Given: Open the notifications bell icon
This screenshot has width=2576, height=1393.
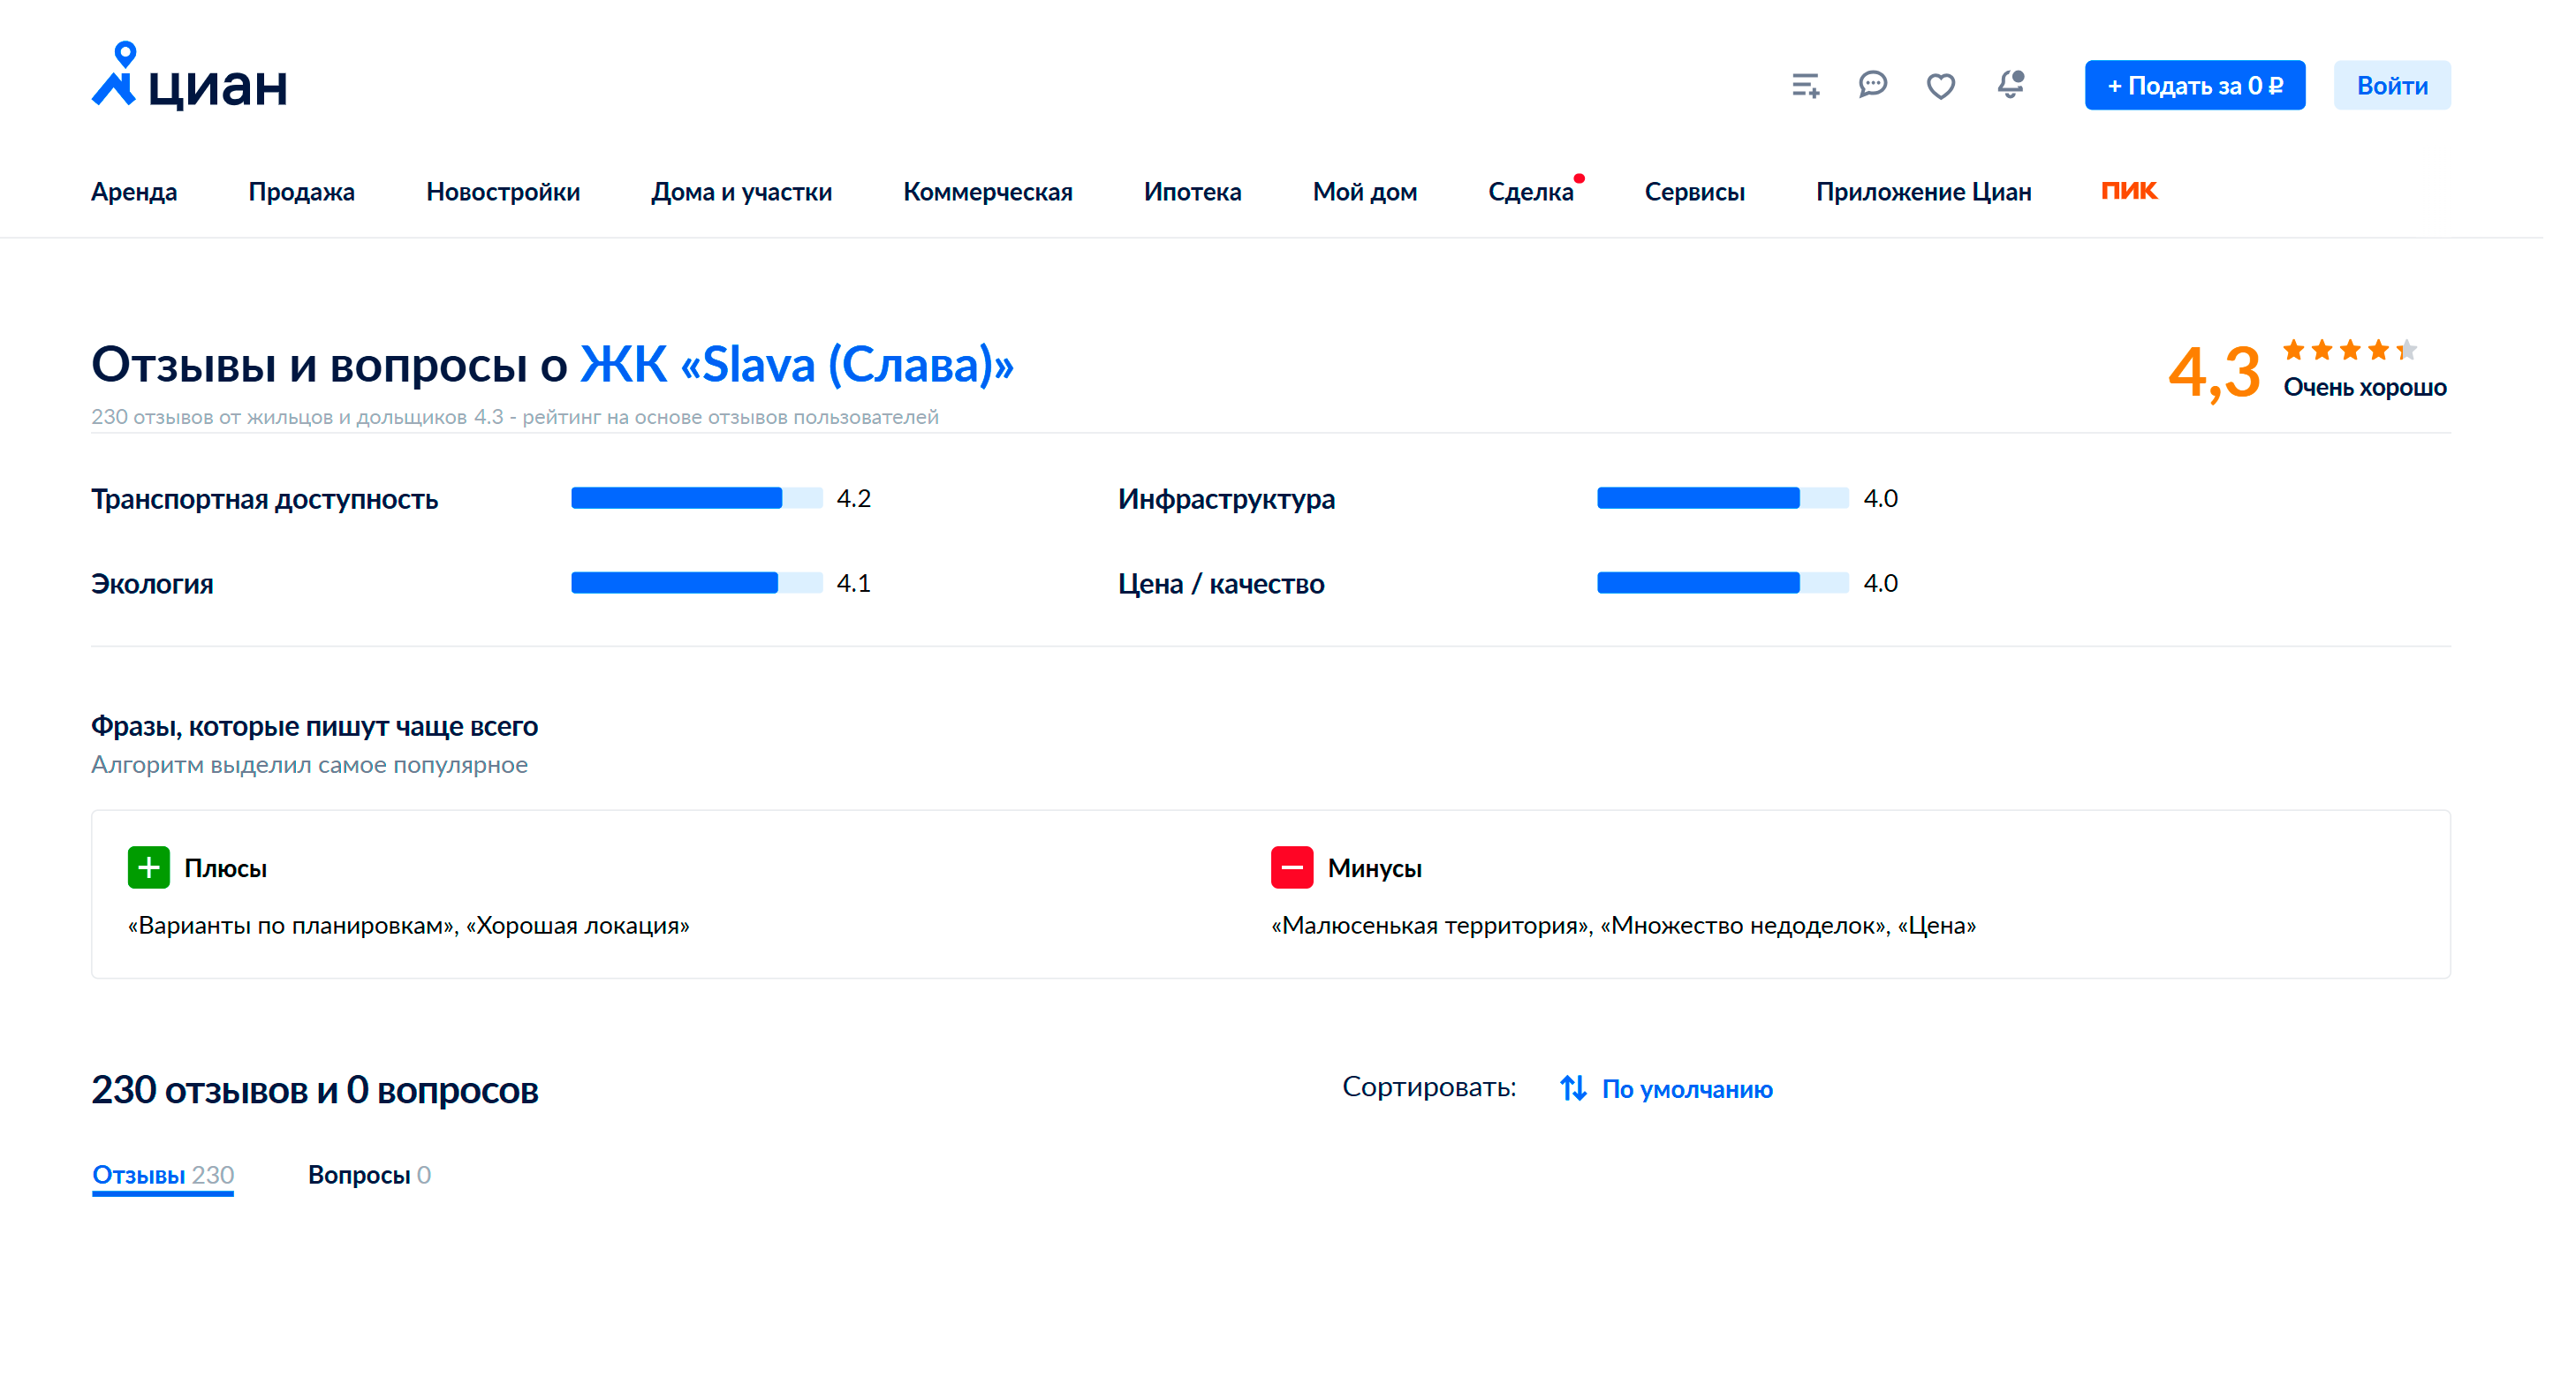Looking at the screenshot, I should click(x=2010, y=84).
